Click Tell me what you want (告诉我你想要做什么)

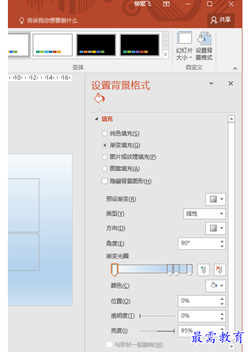(x=52, y=21)
